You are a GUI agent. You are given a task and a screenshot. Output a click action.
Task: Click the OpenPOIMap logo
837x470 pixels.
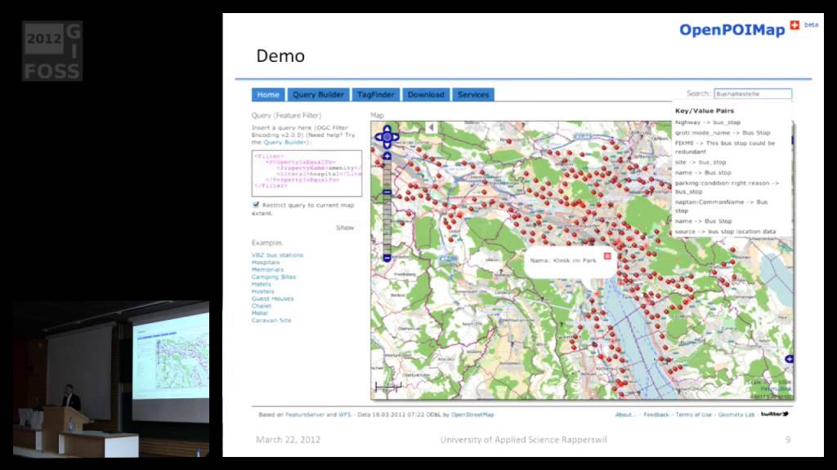click(732, 30)
